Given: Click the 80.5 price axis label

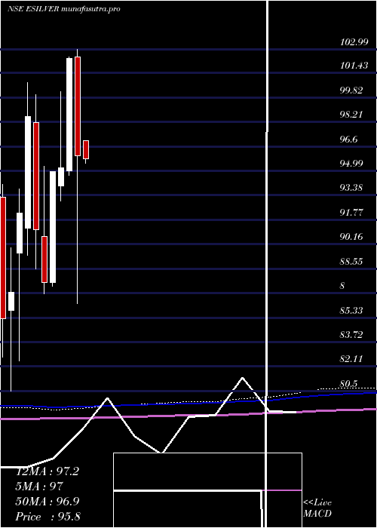Looking at the screenshot, I should pos(349,383).
